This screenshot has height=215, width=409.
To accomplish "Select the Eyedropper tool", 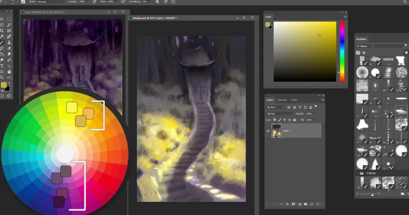I will [x=2, y=37].
